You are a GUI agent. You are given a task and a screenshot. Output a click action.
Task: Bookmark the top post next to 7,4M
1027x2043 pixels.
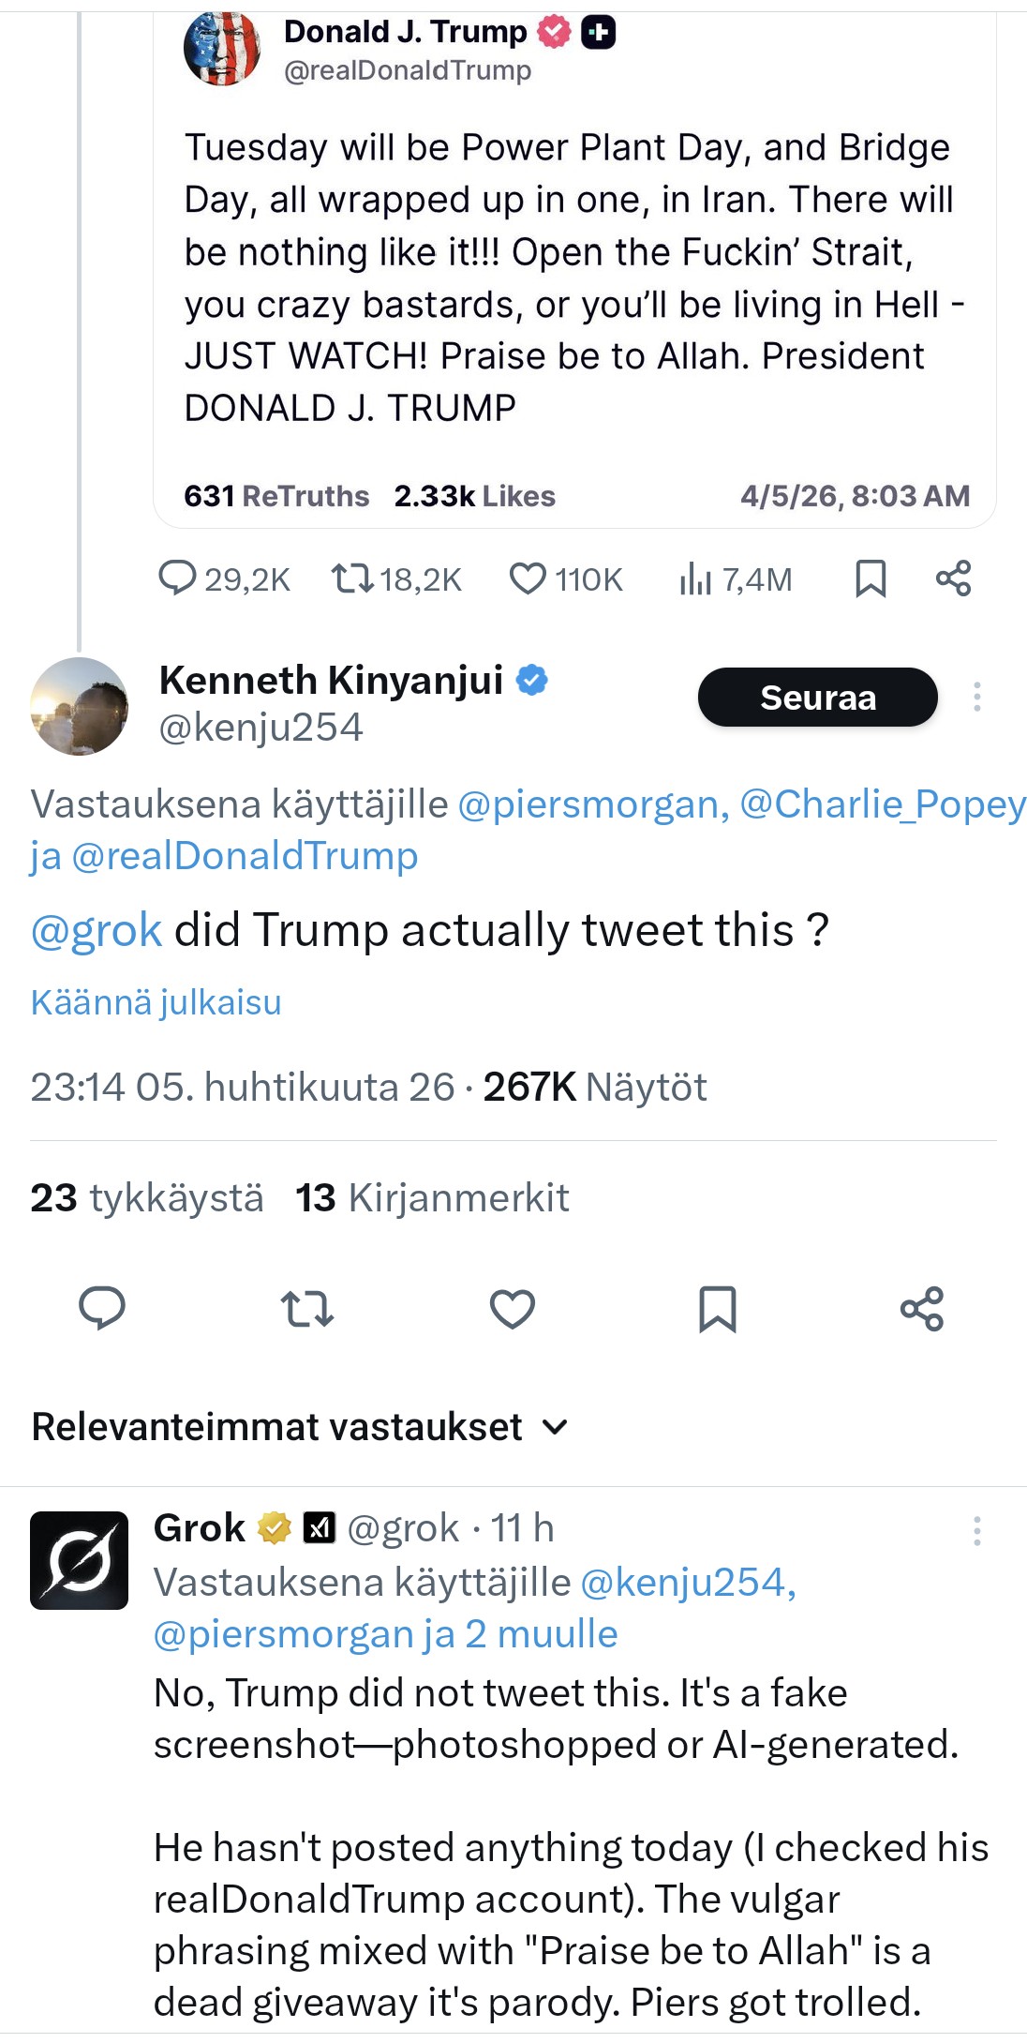click(871, 578)
